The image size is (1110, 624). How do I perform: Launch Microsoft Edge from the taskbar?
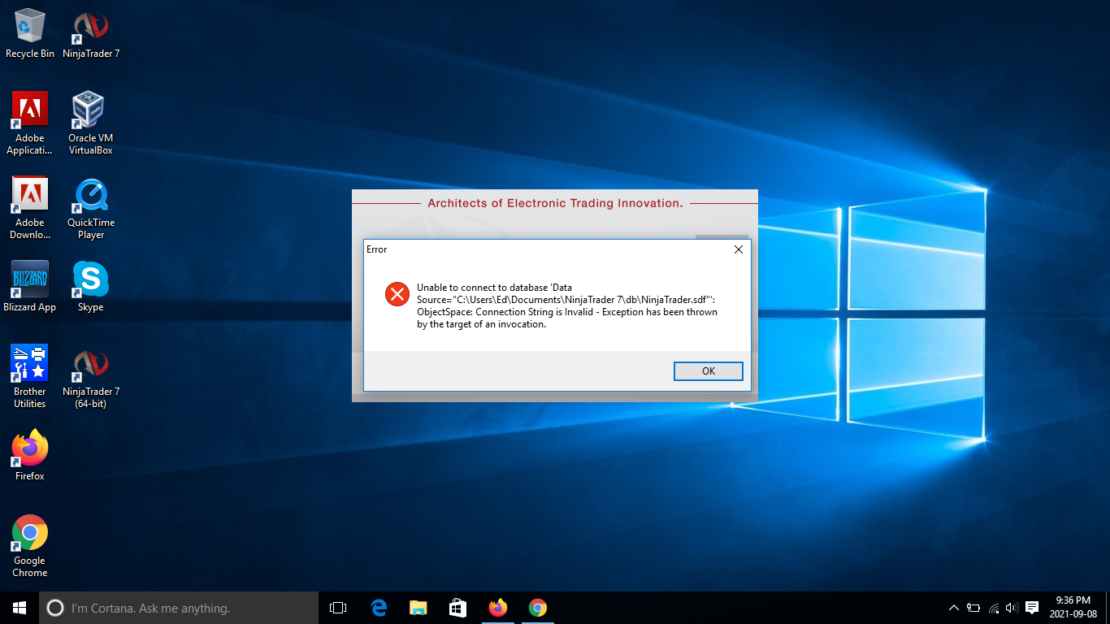[x=378, y=608]
